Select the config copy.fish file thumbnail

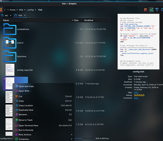(x=10, y=70)
